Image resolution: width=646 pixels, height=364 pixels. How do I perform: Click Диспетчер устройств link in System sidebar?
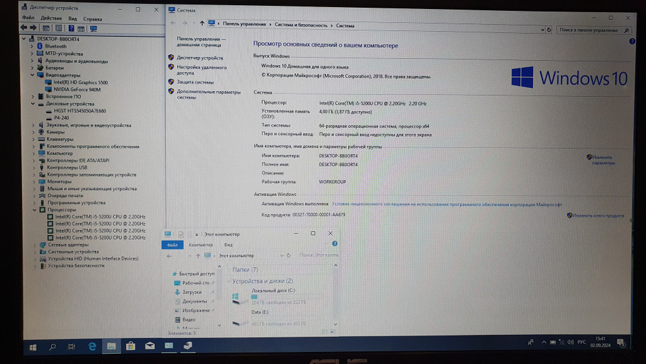(200, 58)
